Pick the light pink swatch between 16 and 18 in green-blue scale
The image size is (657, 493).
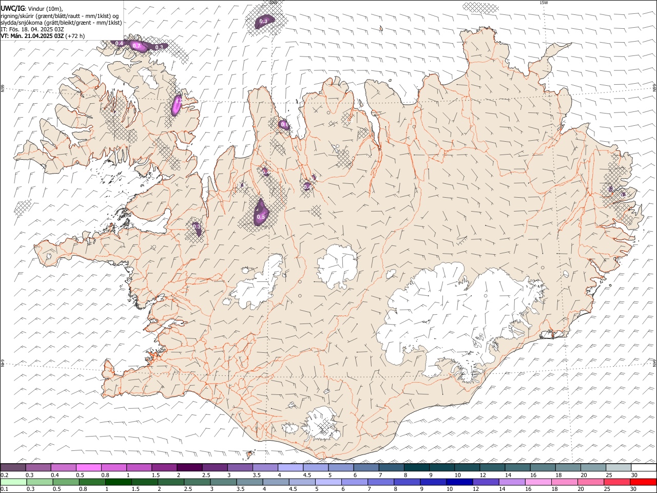[x=538, y=482]
